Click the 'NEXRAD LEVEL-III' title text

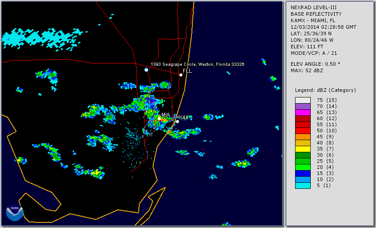[313, 7]
